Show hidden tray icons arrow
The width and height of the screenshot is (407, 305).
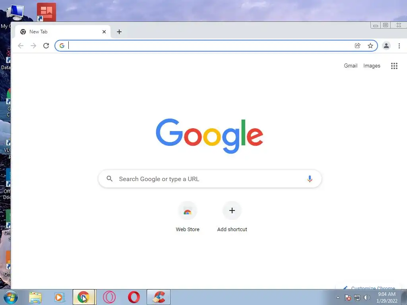[338, 297]
